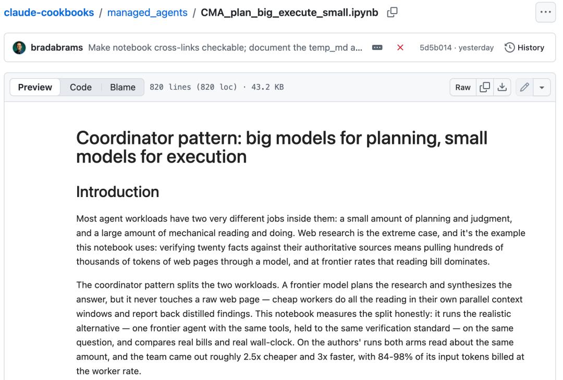563x380 pixels.
Task: Open claude-cookbooks breadcrumb link
Action: pyautogui.click(x=49, y=13)
